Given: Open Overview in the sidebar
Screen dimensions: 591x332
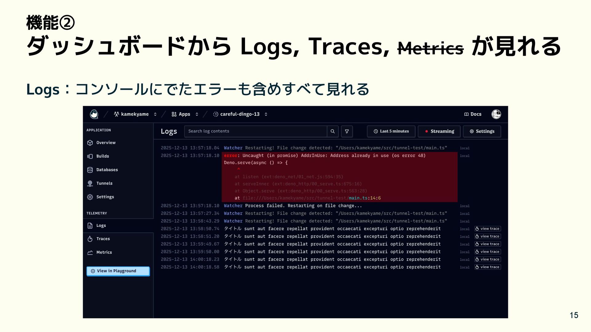Looking at the screenshot, I should [x=106, y=143].
